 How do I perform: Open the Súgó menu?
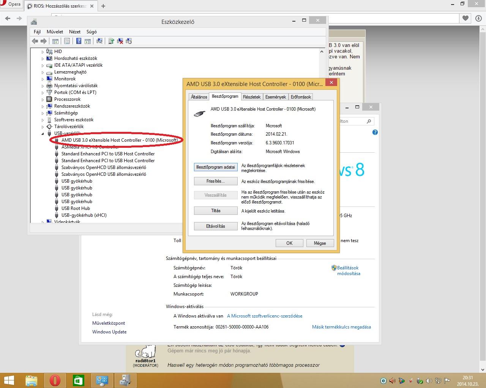(x=92, y=32)
